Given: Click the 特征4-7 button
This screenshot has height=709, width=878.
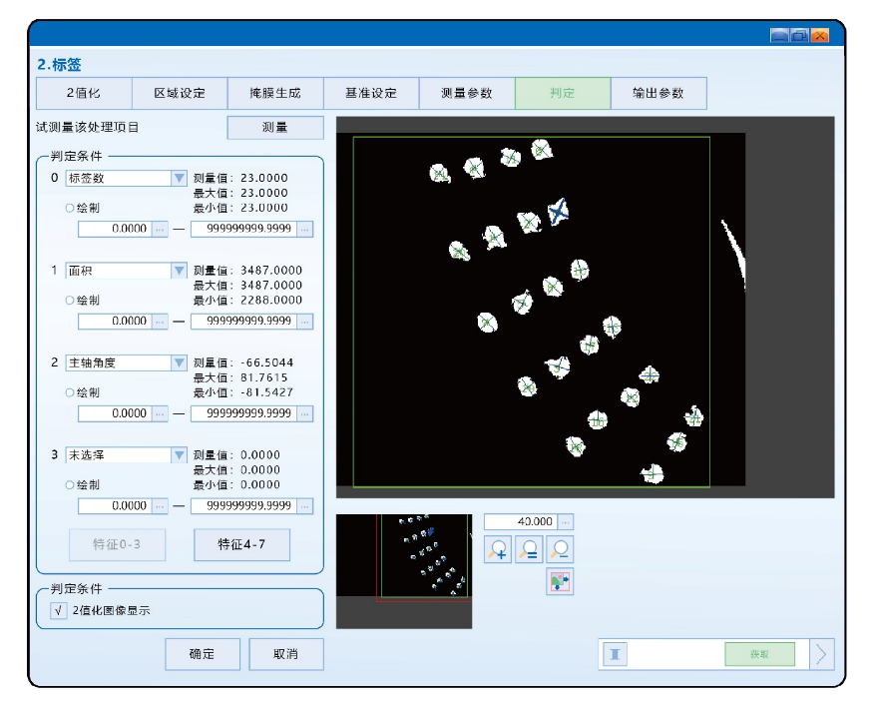Looking at the screenshot, I should [240, 544].
